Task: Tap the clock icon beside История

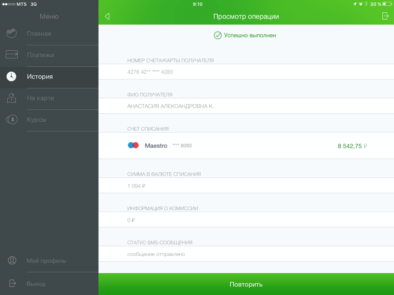Action: pyautogui.click(x=11, y=76)
